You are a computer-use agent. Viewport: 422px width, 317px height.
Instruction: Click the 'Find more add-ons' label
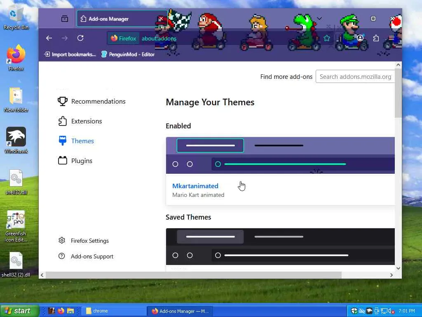[286, 77]
